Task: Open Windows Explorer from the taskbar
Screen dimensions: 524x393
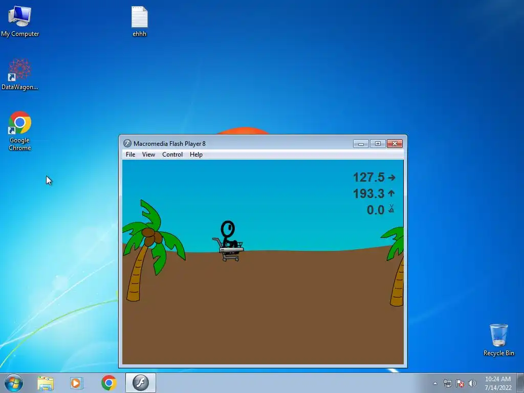Action: 46,383
